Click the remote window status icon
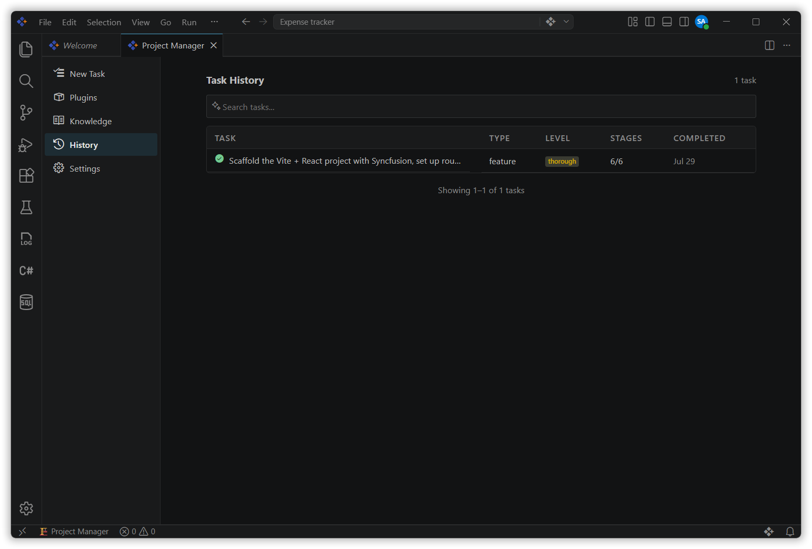Viewport: 812px width, 549px height. coord(23,532)
